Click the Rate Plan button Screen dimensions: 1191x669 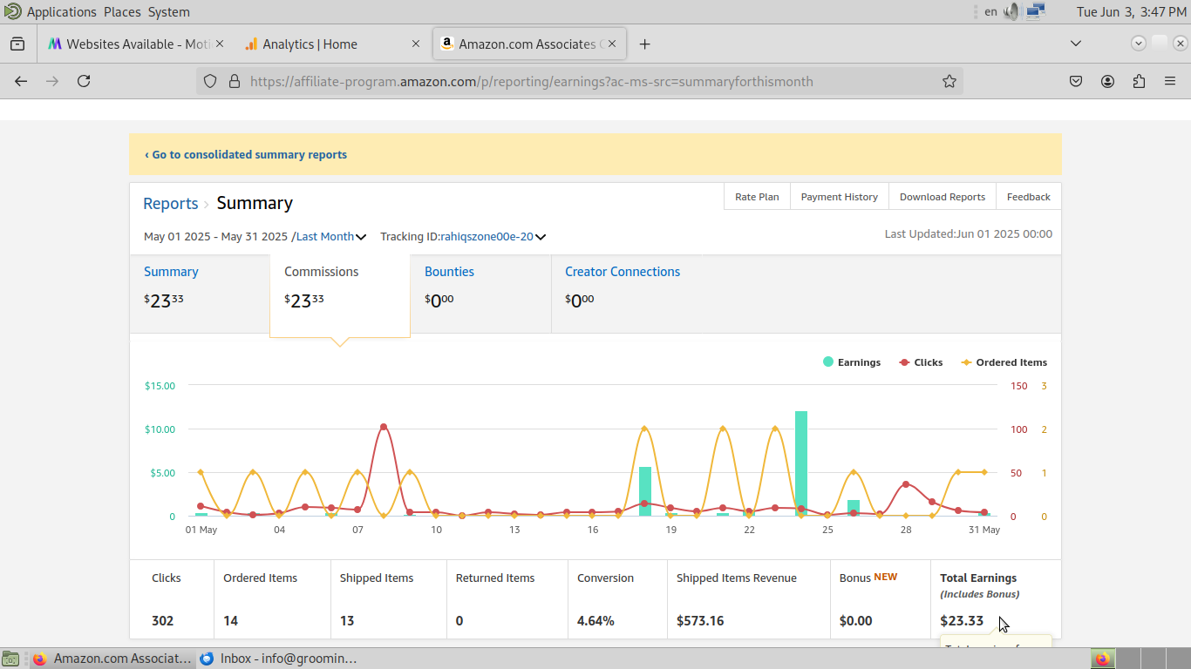click(757, 197)
